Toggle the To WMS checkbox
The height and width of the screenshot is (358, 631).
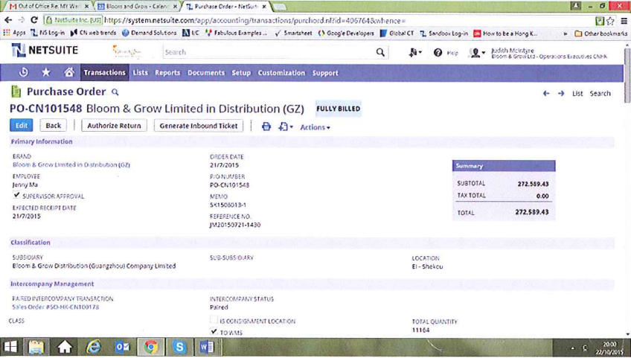point(214,331)
